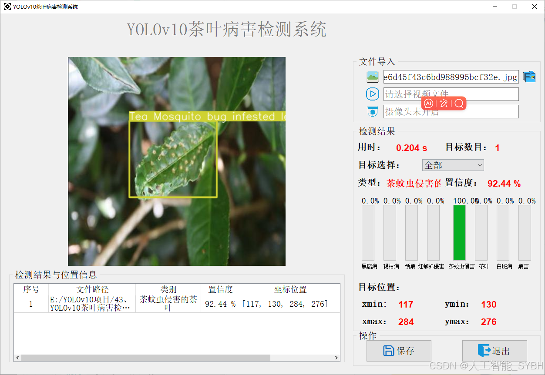Click the scrollbar left arrow

pyautogui.click(x=17, y=358)
